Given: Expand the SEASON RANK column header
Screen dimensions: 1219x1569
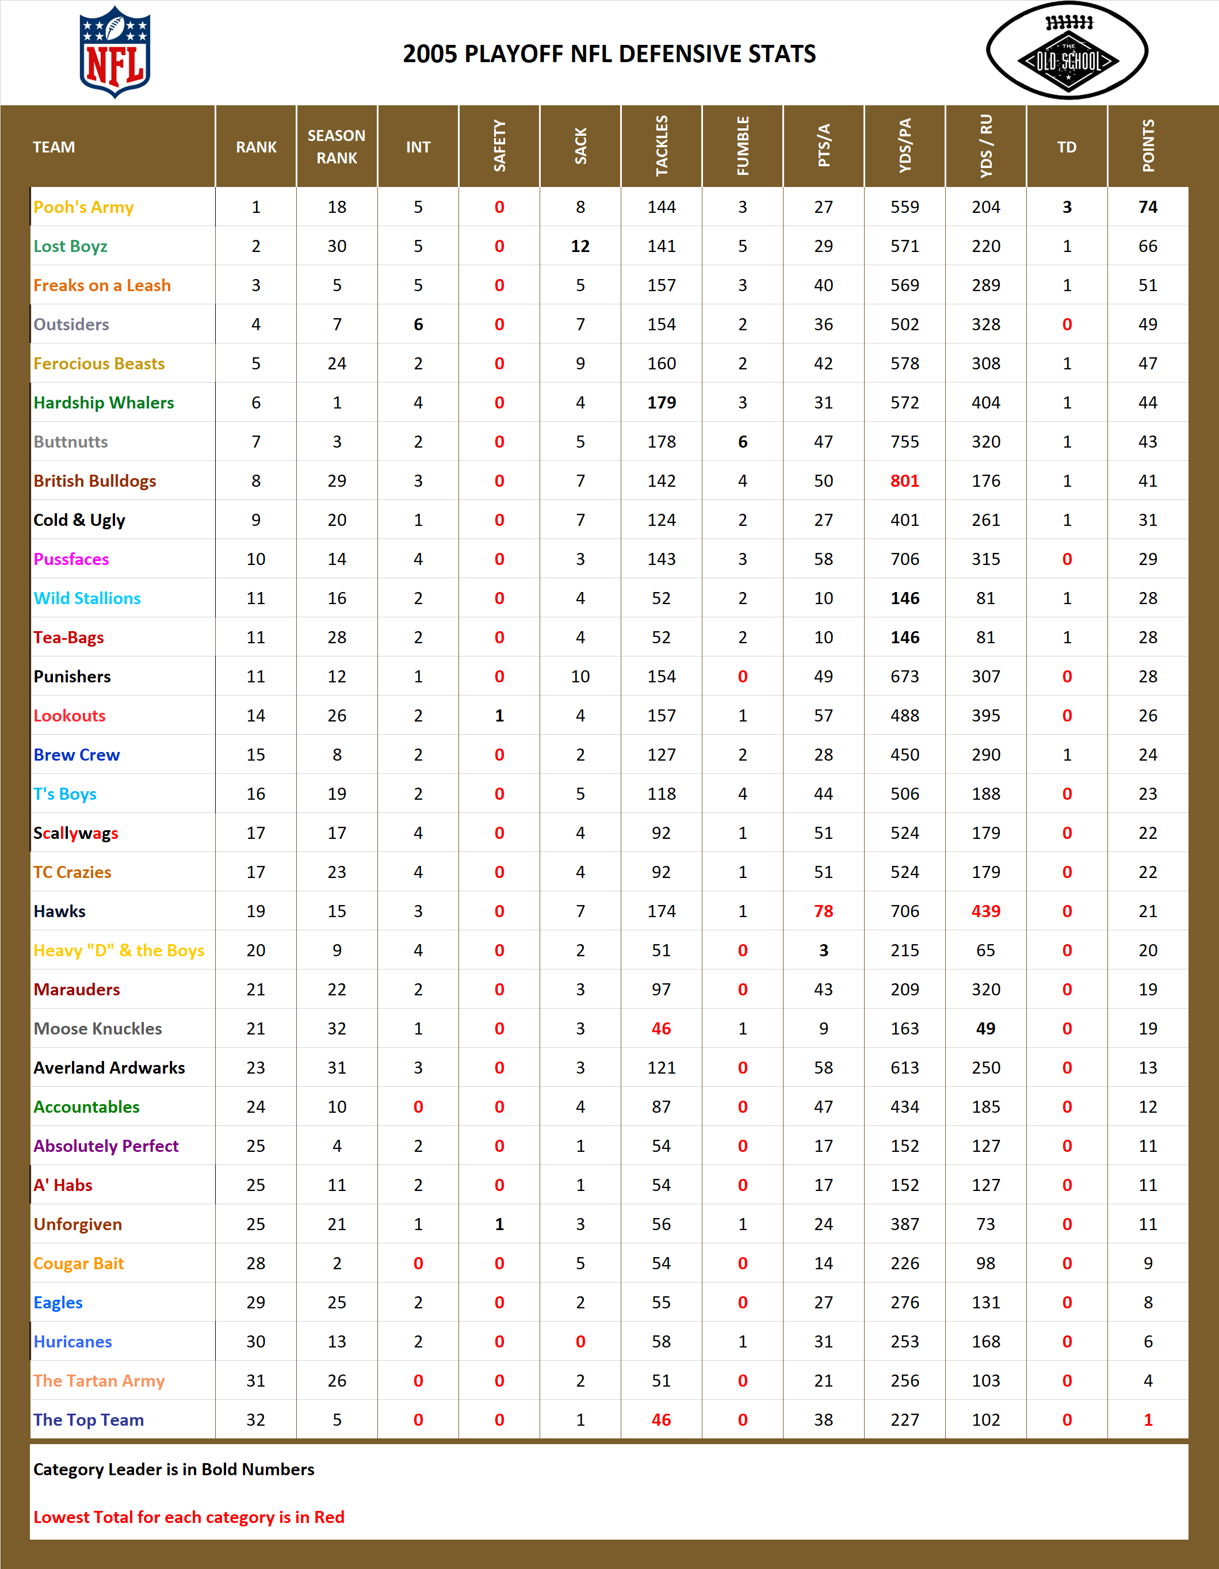Looking at the screenshot, I should pos(336,147).
